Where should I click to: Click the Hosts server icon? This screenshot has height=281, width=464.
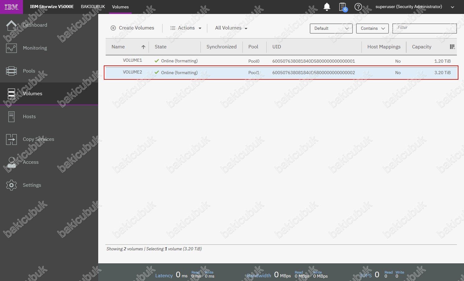[11, 117]
